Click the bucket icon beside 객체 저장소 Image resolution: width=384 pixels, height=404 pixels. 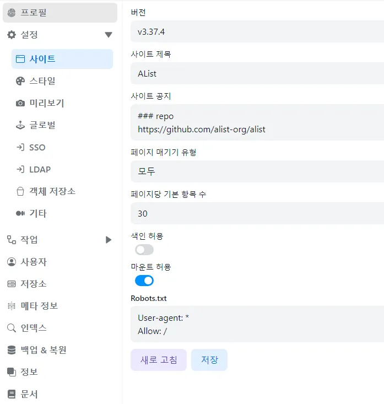tap(20, 191)
